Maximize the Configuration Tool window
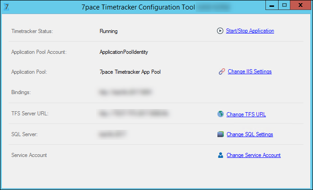 [284, 5]
